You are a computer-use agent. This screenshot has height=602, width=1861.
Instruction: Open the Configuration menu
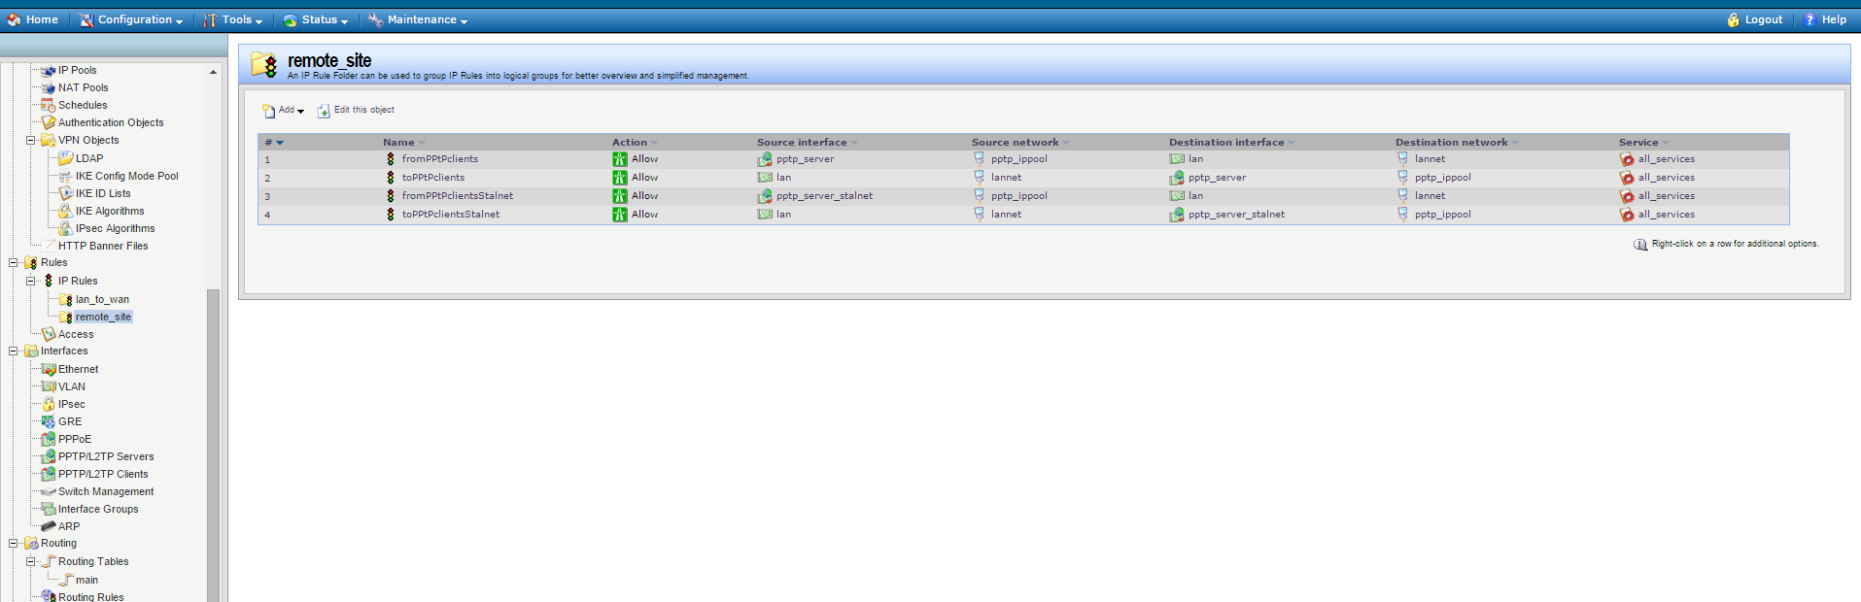tap(131, 19)
